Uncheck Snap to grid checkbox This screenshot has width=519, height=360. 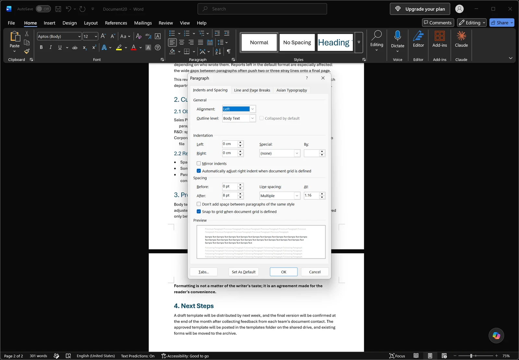[199, 211]
